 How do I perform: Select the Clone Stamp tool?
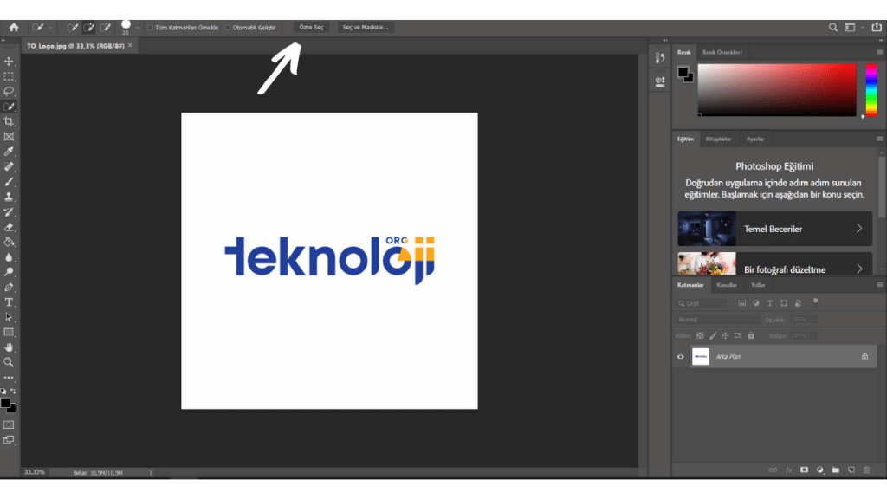click(x=9, y=197)
